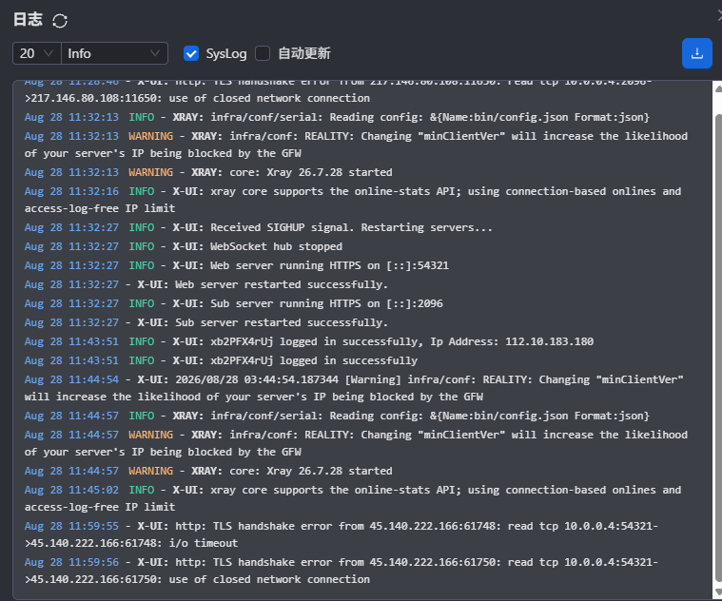Viewport: 722px width, 601px height.
Task: Open the line count dropdown showing 20
Action: (37, 53)
